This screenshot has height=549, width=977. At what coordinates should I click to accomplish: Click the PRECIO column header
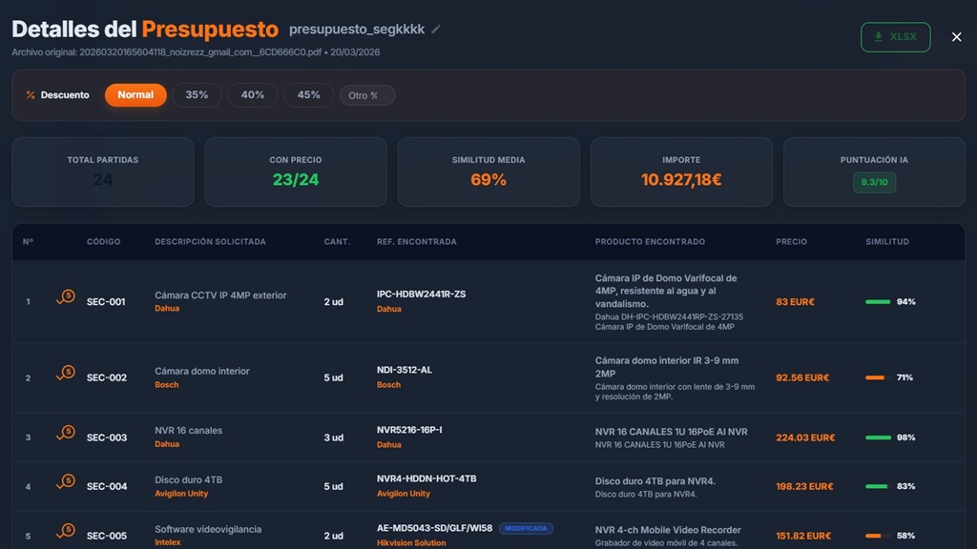pyautogui.click(x=792, y=241)
